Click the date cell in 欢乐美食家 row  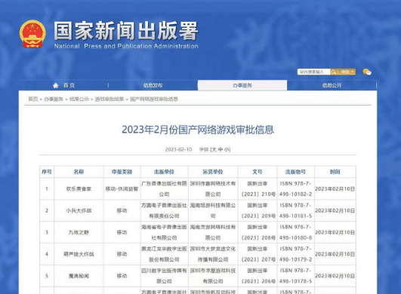coord(335,189)
